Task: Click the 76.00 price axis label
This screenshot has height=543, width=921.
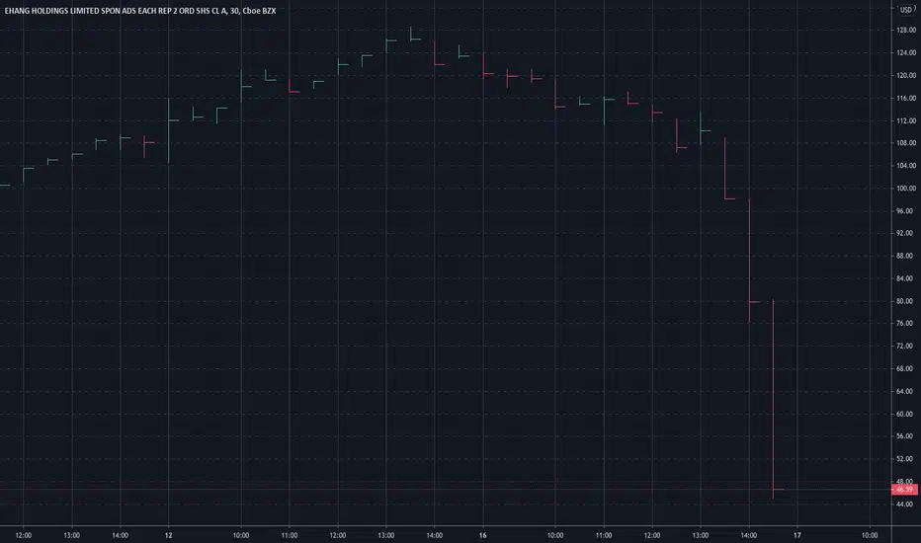Action: [906, 324]
